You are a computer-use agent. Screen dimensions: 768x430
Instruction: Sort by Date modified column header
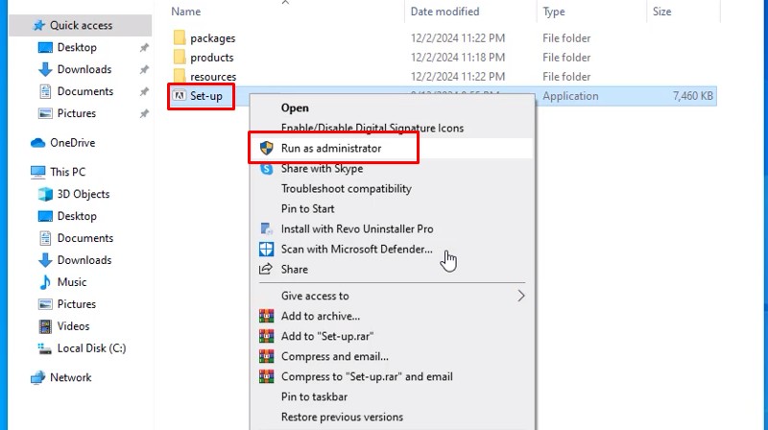pos(444,12)
